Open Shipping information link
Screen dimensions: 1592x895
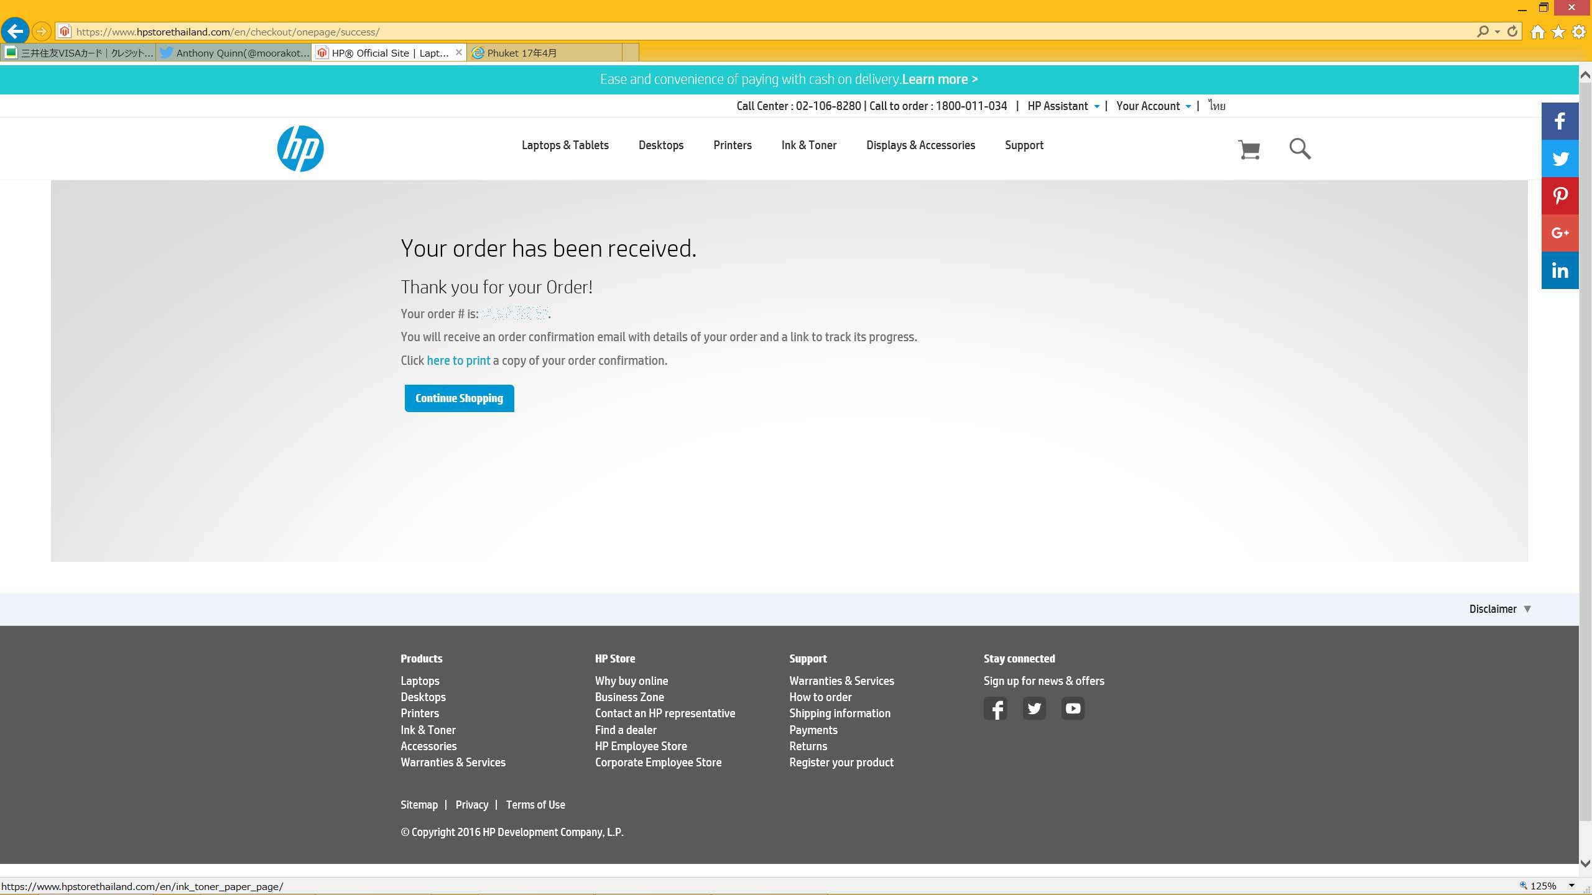840,714
